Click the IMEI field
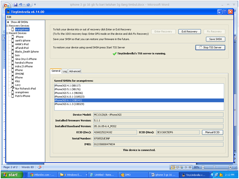Viewport: 239px width, 179px height. click(x=158, y=144)
